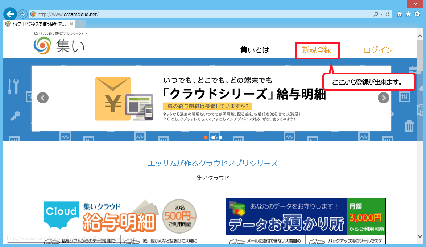The width and height of the screenshot is (426, 247).
Task: Click the address bar URL field
Action: tap(201, 14)
